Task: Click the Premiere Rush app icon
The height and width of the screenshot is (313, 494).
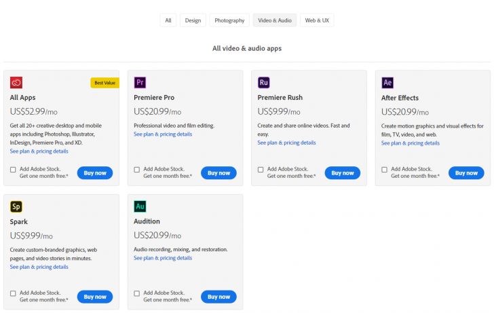Action: [x=264, y=83]
